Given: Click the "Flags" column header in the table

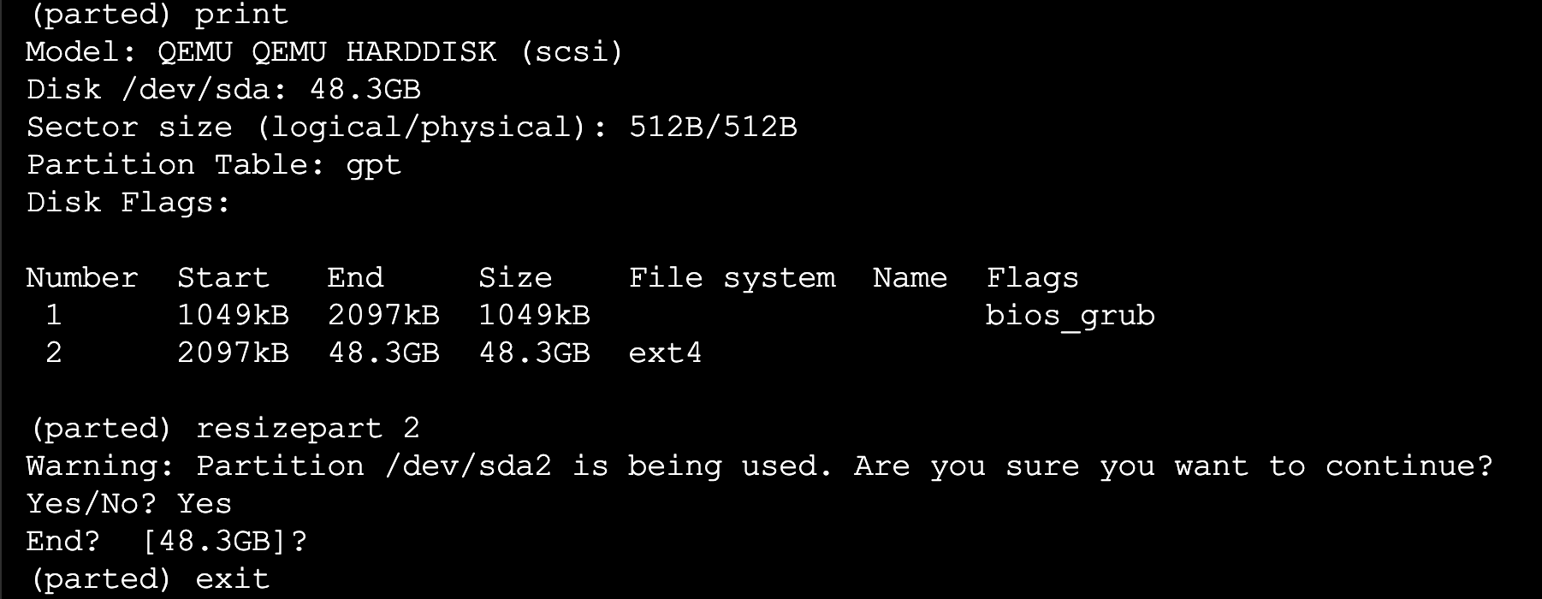Looking at the screenshot, I should click(x=1032, y=278).
